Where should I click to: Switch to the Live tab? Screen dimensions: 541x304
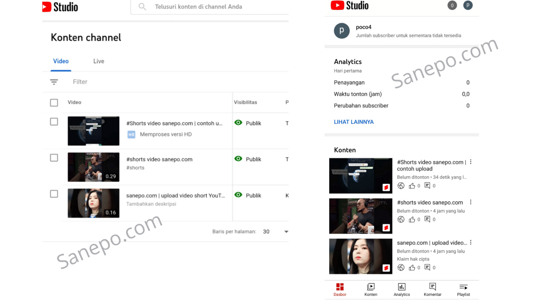click(99, 61)
